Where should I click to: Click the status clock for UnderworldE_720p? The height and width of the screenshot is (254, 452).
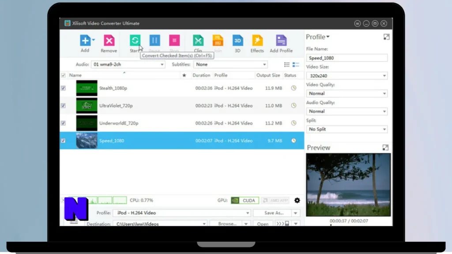click(x=294, y=123)
